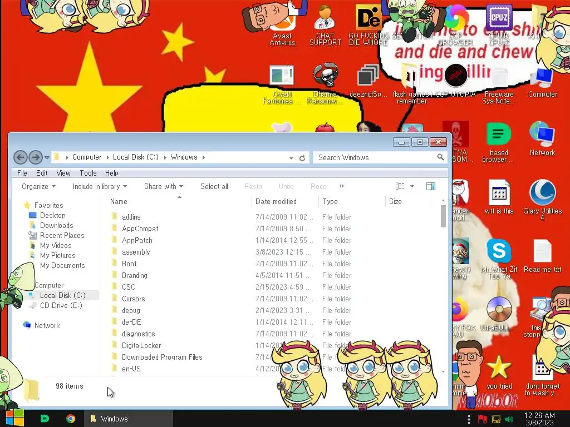Expand the Computer breadcrumb arrow
Image resolution: width=570 pixels, height=427 pixels.
(x=107, y=157)
